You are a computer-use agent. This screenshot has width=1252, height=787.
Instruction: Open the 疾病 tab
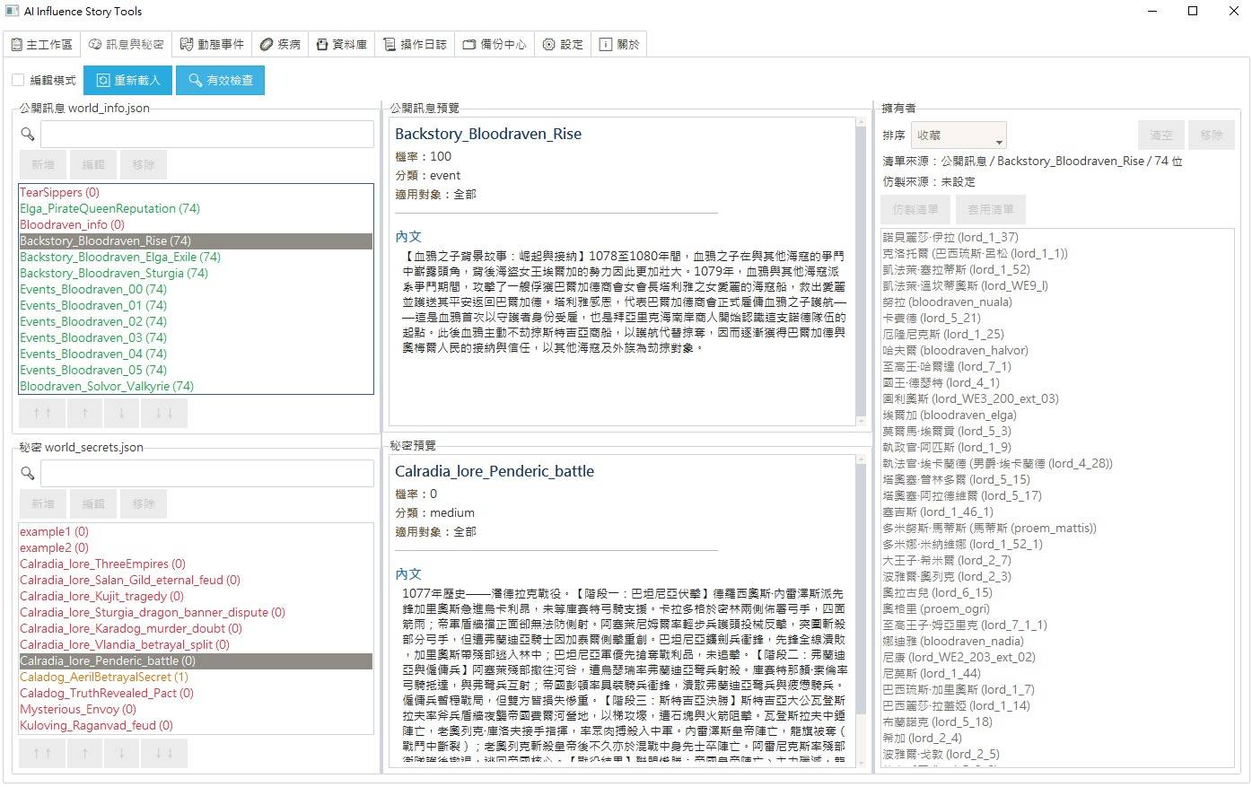point(280,44)
